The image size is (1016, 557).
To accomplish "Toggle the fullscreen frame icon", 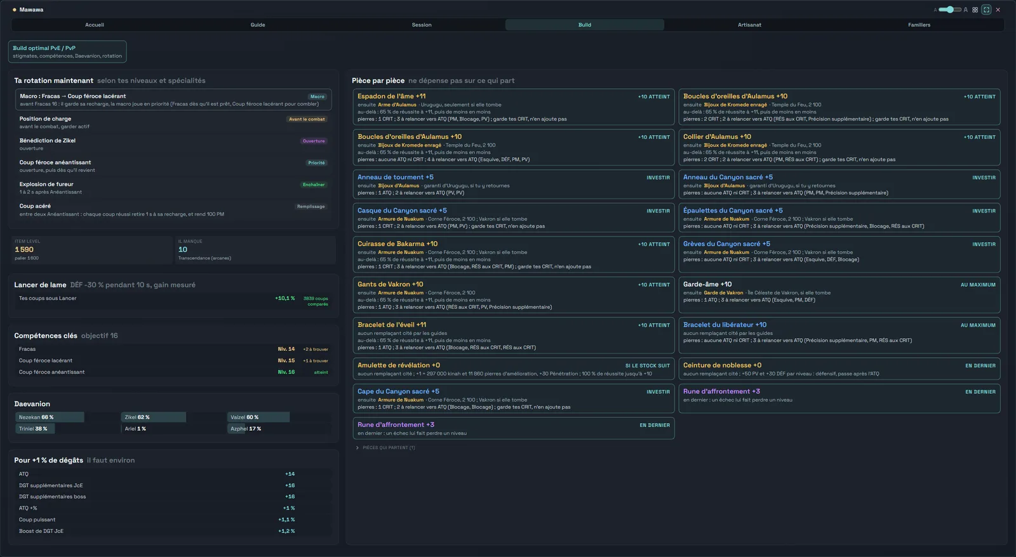I will coord(986,10).
